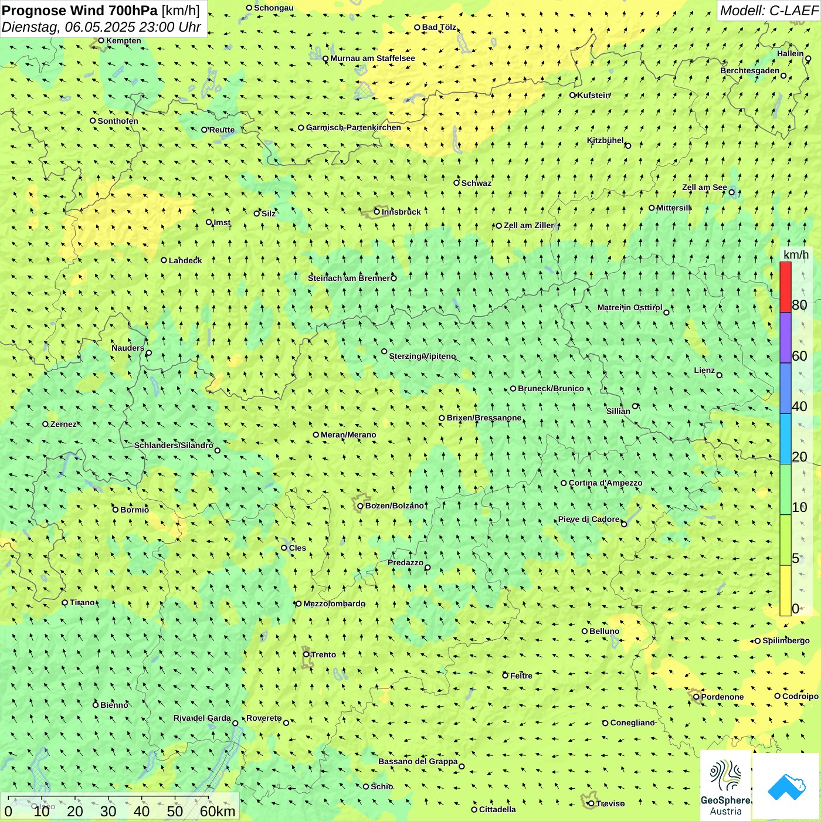Click the Steinach am Brenner label
Viewport: 821px width, 821px height.
[349, 278]
